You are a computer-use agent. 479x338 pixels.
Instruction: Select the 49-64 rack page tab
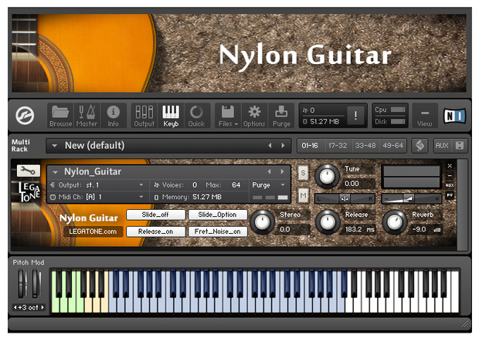(x=392, y=146)
